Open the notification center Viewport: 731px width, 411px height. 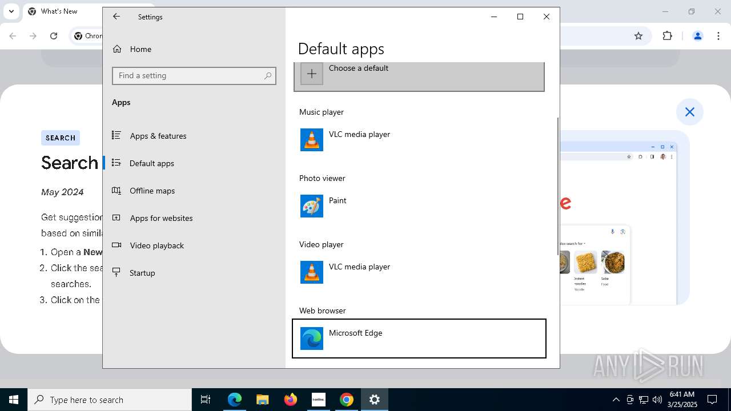point(713,400)
